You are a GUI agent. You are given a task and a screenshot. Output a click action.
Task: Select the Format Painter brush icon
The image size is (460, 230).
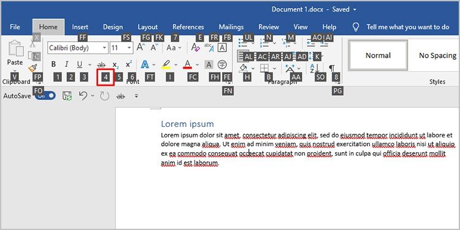(x=33, y=68)
